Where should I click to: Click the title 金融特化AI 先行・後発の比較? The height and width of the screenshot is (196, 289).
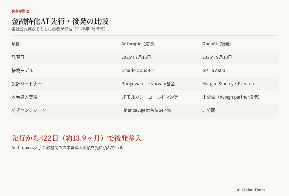pyautogui.click(x=60, y=21)
